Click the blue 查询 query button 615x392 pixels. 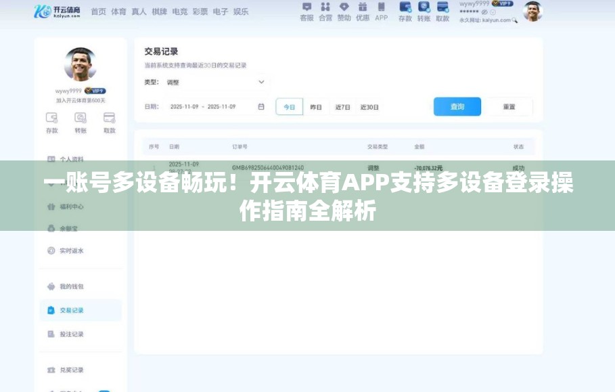(457, 106)
